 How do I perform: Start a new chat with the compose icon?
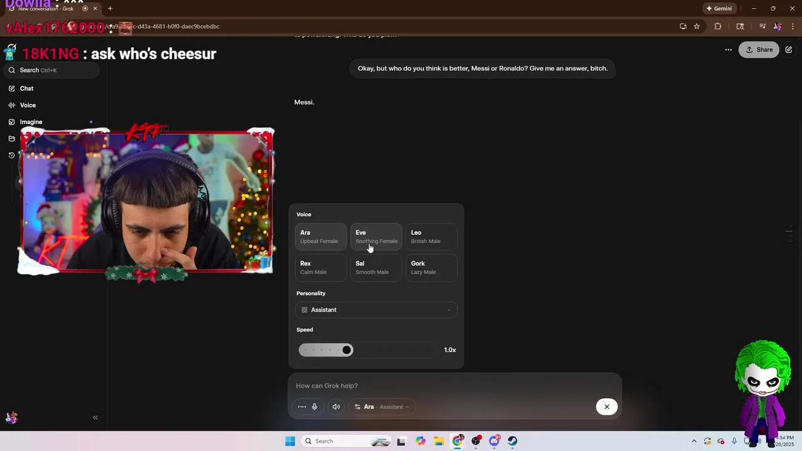[x=789, y=49]
